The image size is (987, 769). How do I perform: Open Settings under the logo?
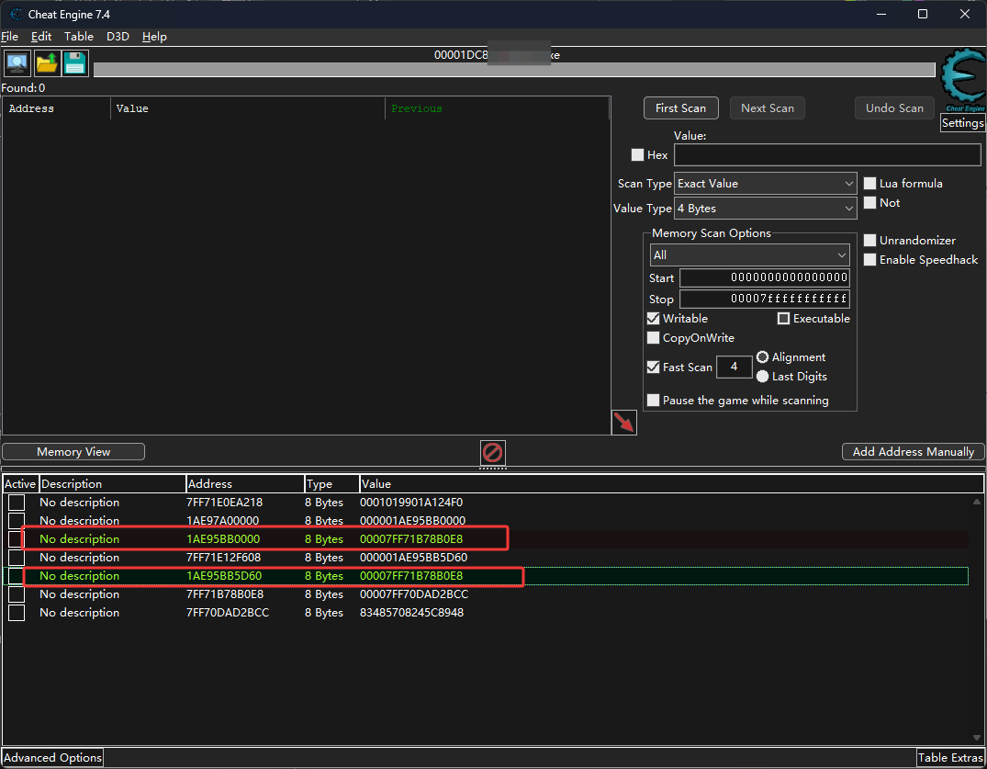[x=962, y=123]
